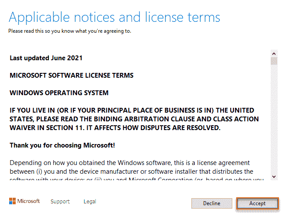Click the binding arbitration clause paragraph
Image resolution: width=282 pixels, height=213 pixels.
pyautogui.click(x=131, y=119)
